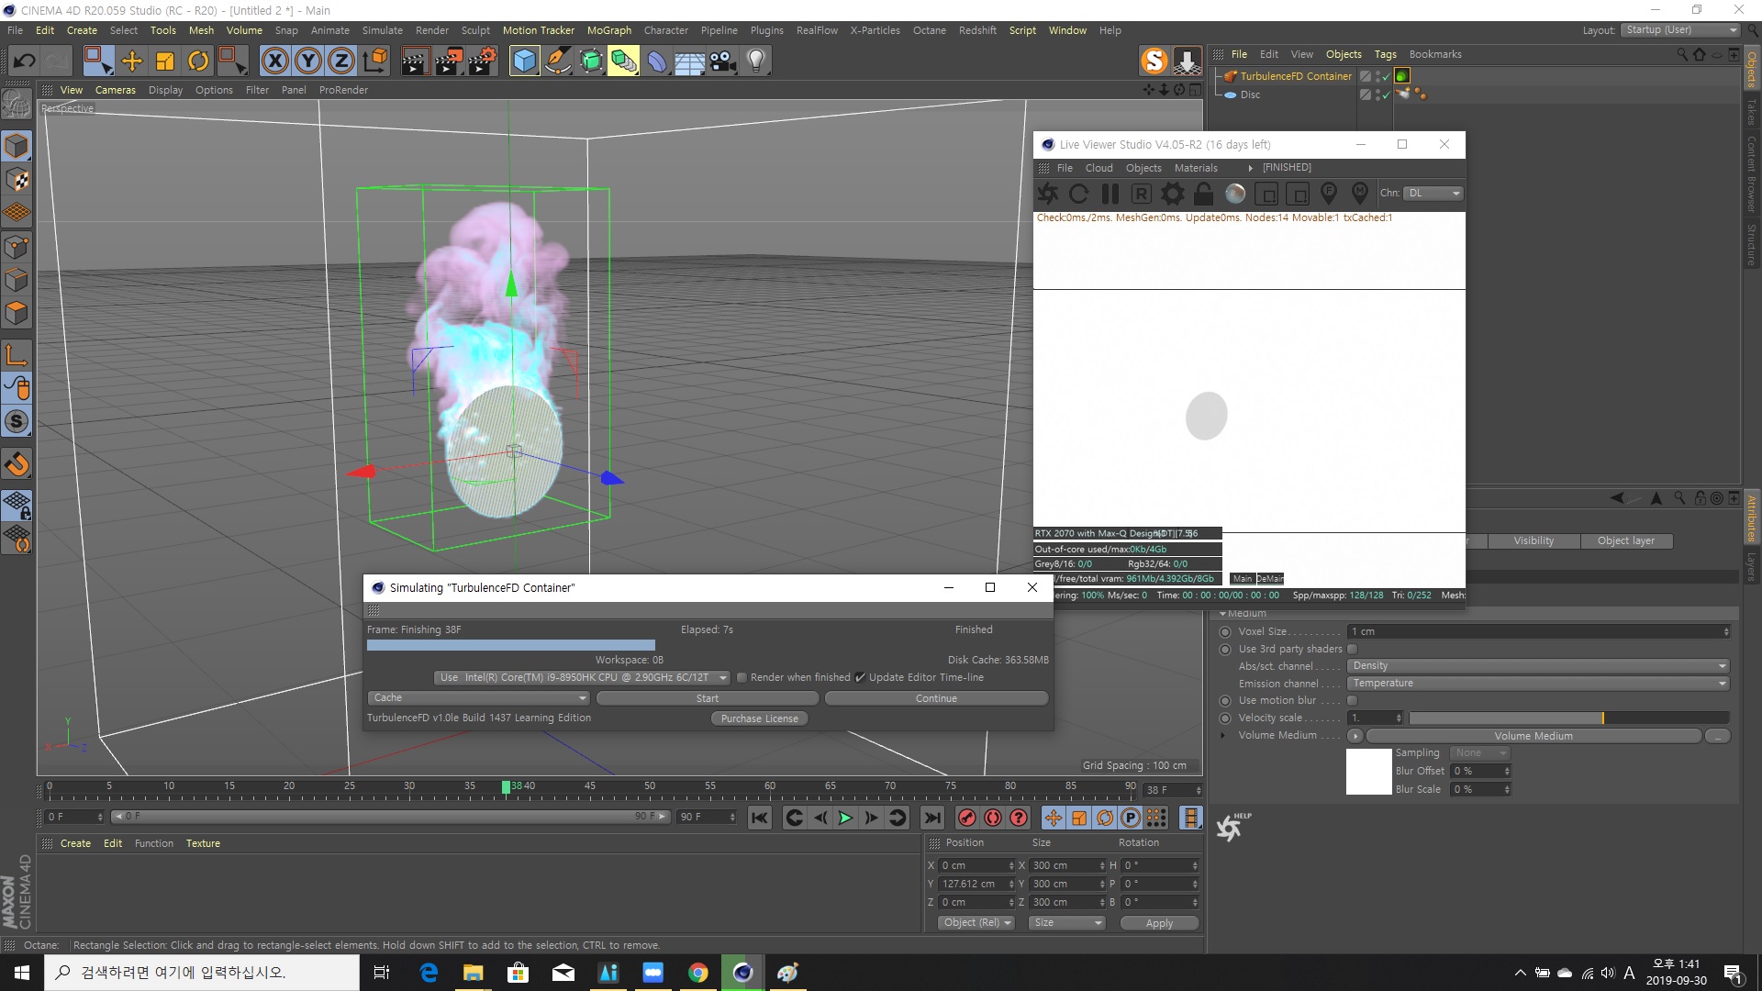
Task: Select the Move tool
Action: 132,61
